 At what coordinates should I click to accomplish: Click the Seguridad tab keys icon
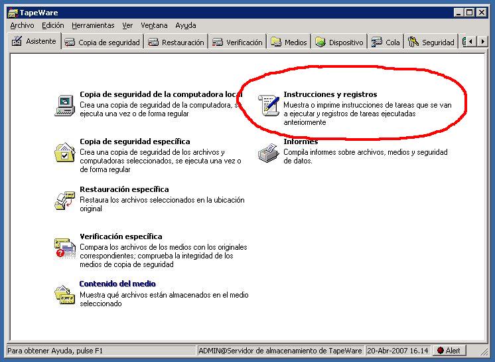point(413,42)
